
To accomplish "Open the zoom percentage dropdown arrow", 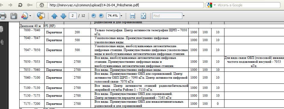I will pos(121,16).
